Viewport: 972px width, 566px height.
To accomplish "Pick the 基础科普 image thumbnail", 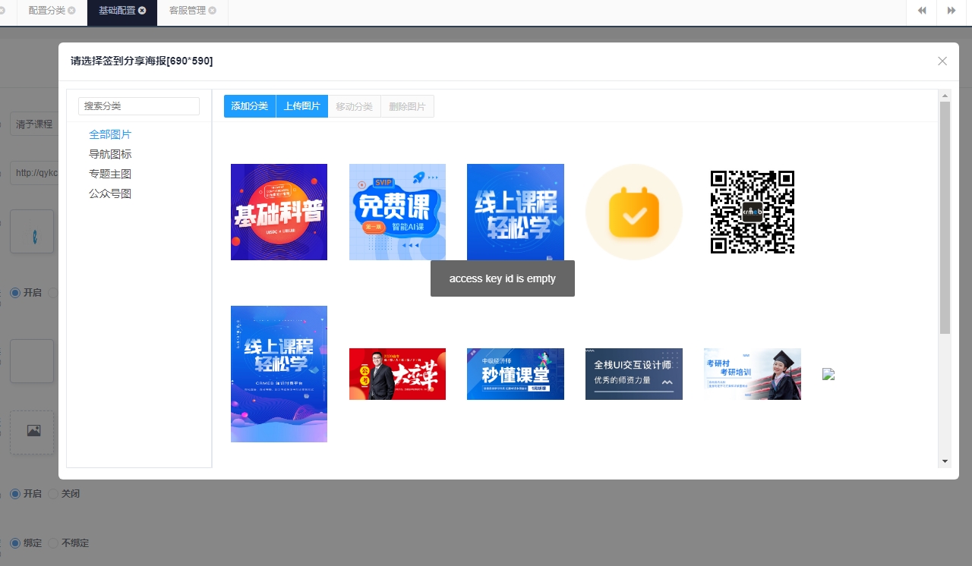I will 279,212.
